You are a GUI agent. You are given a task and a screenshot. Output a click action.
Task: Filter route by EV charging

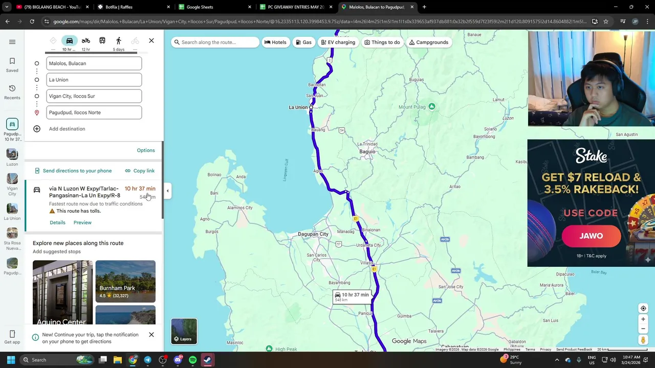click(x=338, y=42)
